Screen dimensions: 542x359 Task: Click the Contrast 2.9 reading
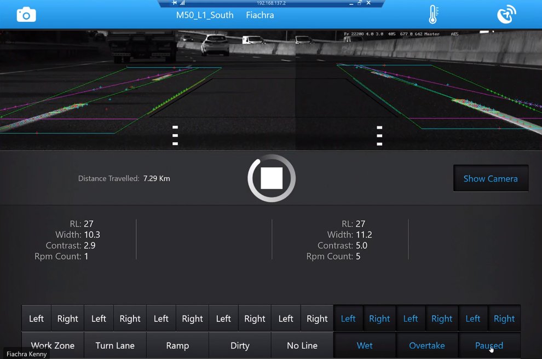point(71,245)
